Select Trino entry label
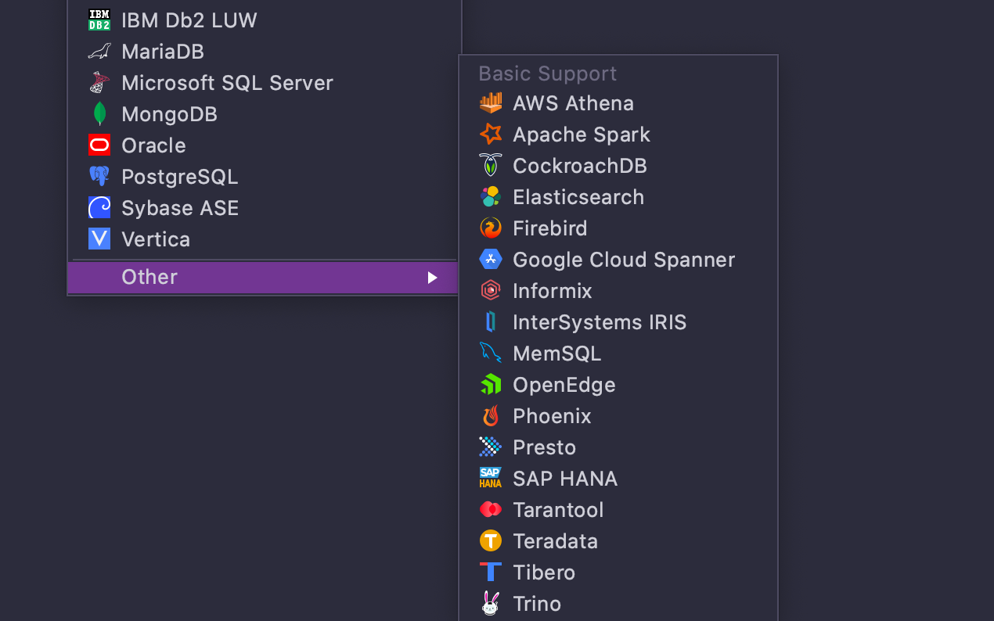This screenshot has height=621, width=994. tap(537, 604)
